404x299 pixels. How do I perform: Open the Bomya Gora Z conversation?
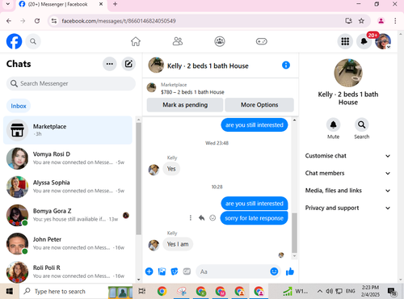pyautogui.click(x=68, y=215)
